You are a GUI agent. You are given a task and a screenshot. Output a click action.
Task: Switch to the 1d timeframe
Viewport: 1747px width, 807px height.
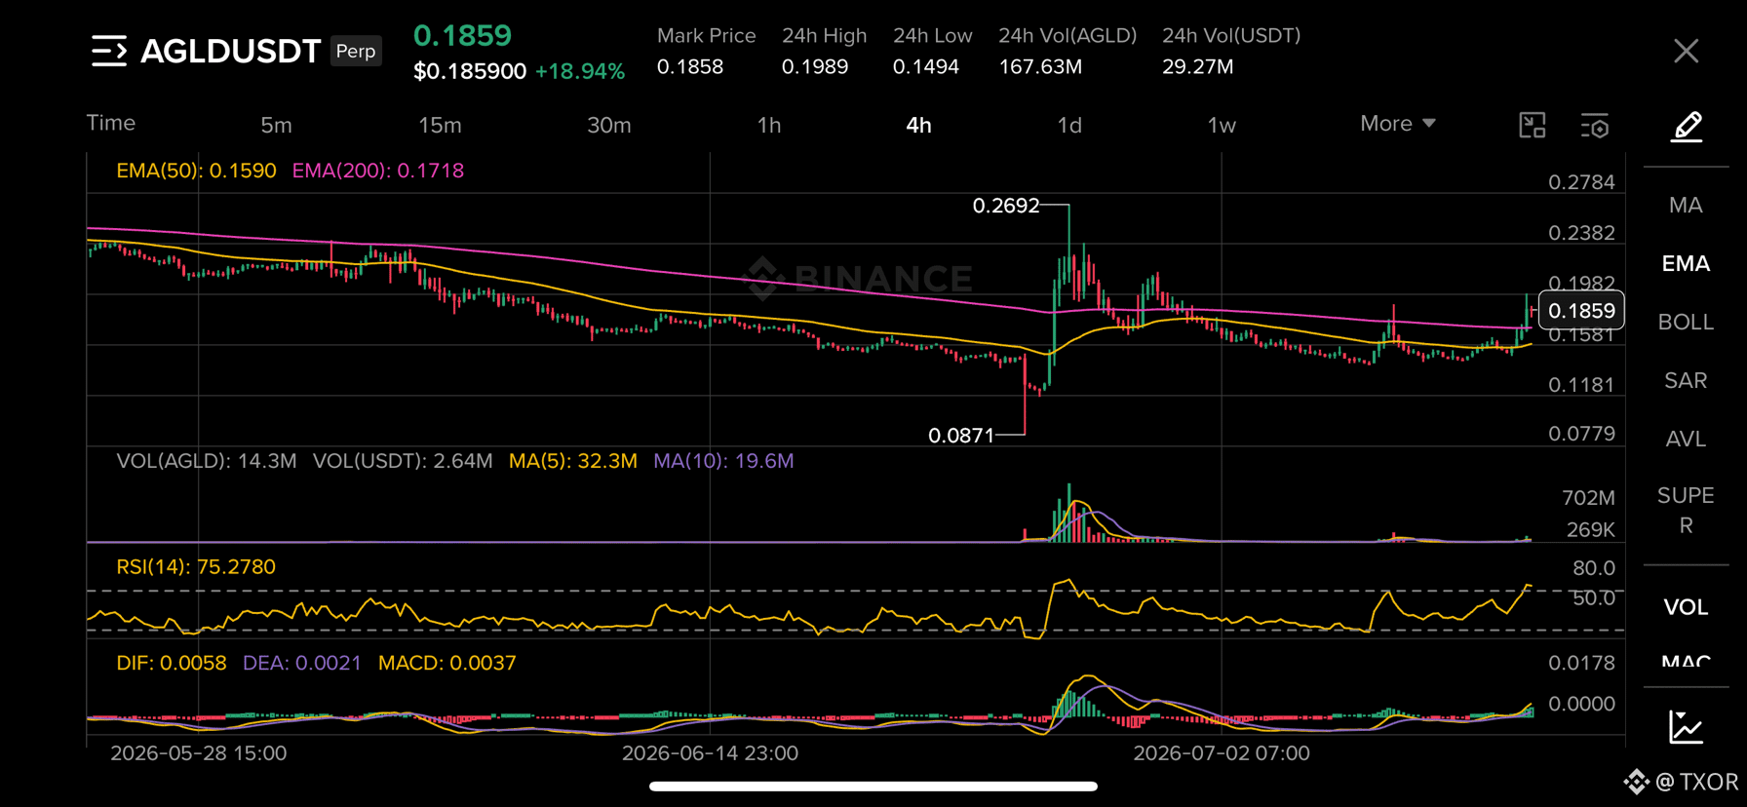(x=1069, y=125)
